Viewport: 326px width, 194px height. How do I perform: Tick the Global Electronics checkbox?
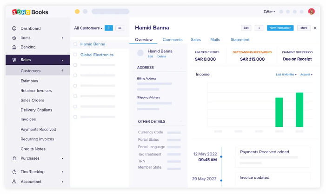click(75, 55)
